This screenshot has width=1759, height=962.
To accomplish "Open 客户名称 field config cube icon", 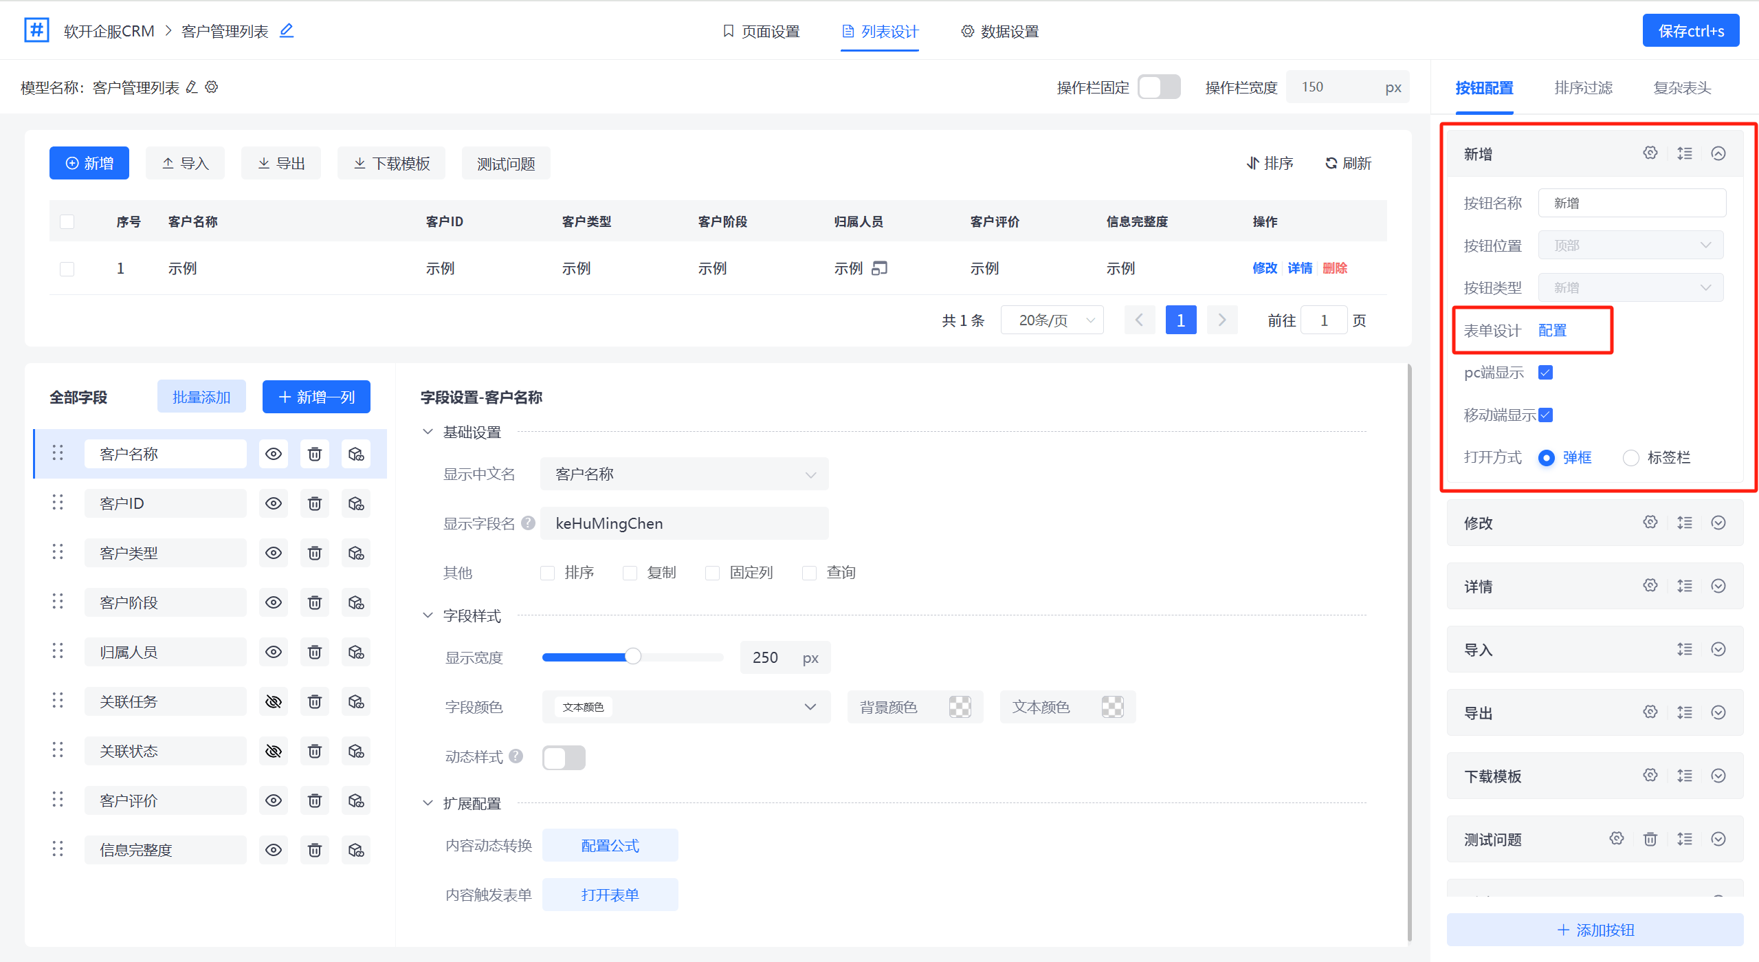I will click(x=356, y=454).
